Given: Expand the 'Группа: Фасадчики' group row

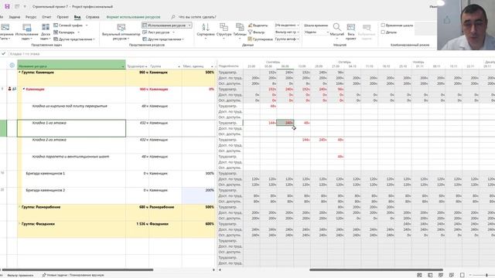Looking at the screenshot, I should 19,224.
